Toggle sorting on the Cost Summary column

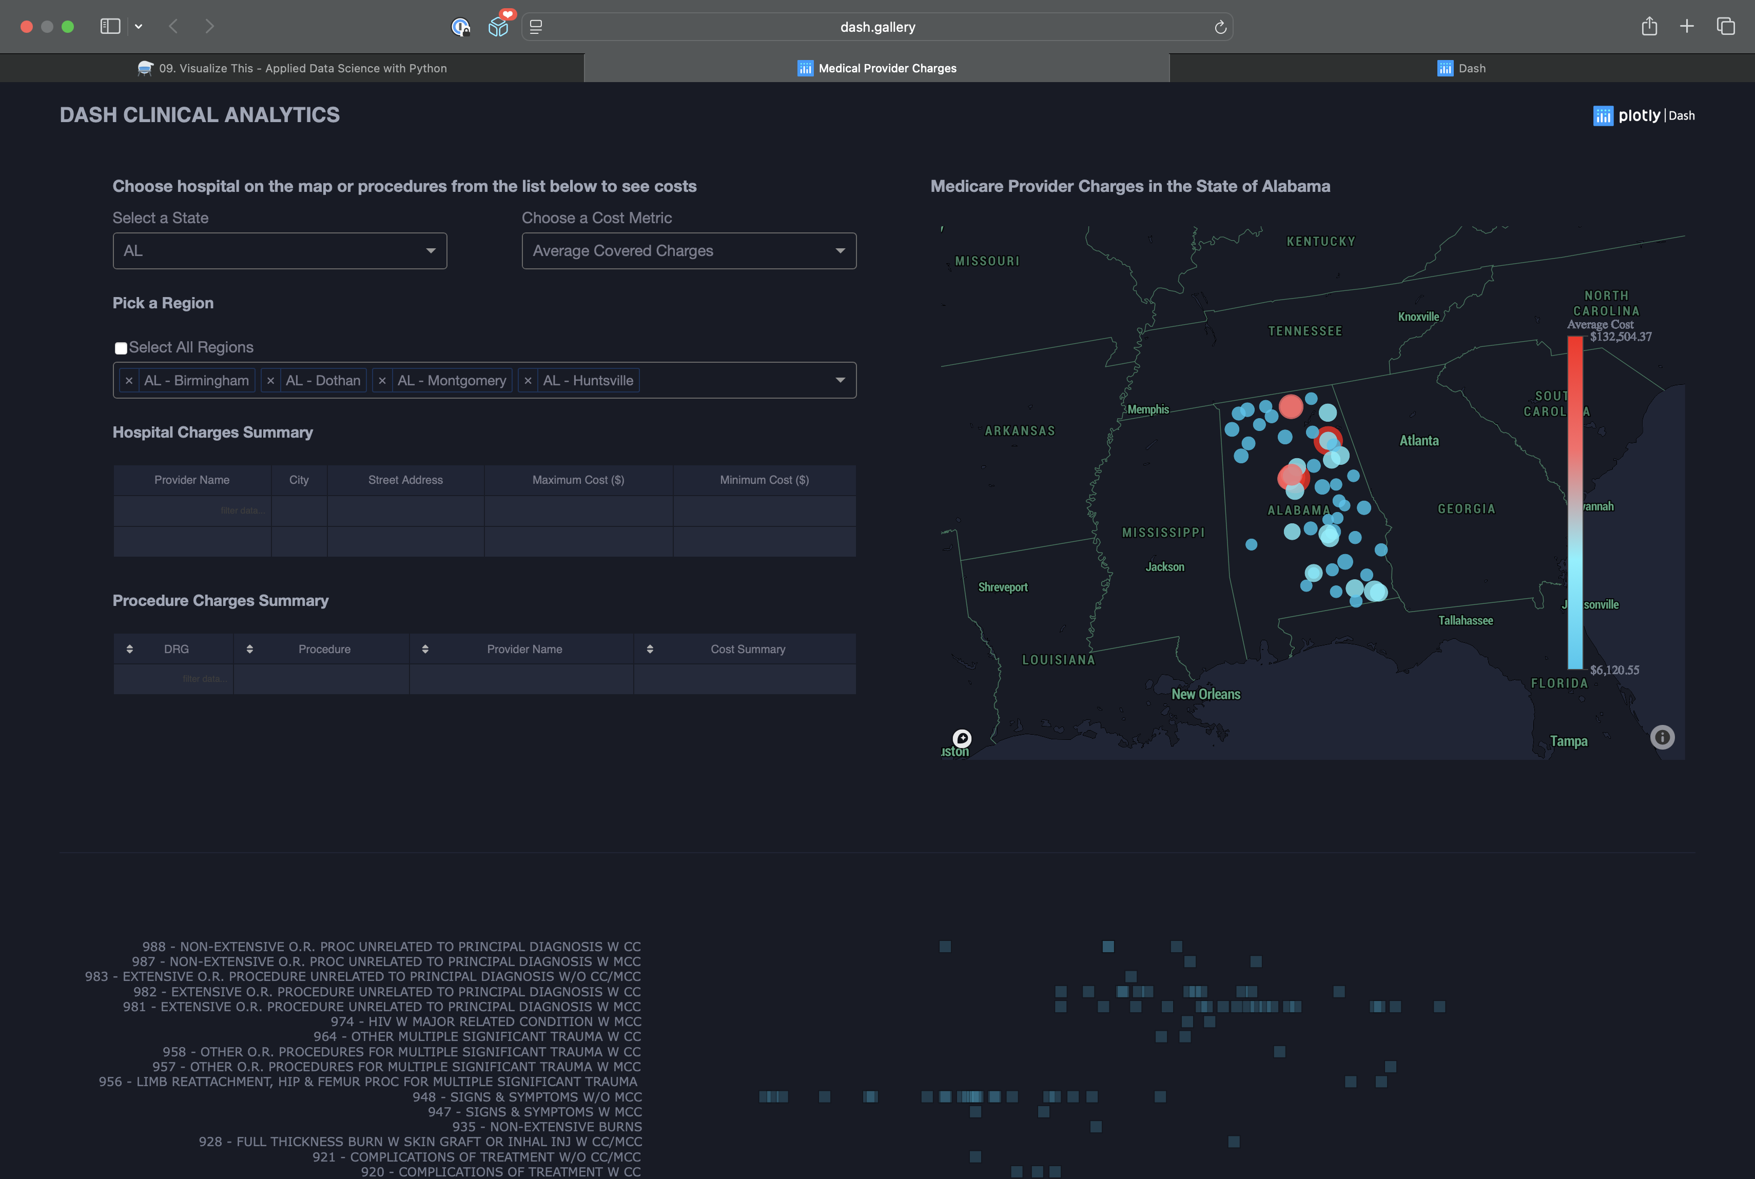point(651,648)
